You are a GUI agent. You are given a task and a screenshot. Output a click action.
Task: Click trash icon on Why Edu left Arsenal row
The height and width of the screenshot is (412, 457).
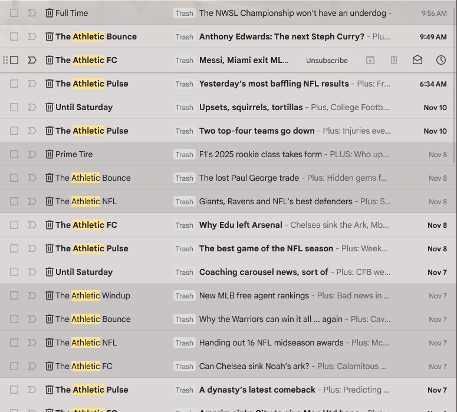(x=50, y=225)
